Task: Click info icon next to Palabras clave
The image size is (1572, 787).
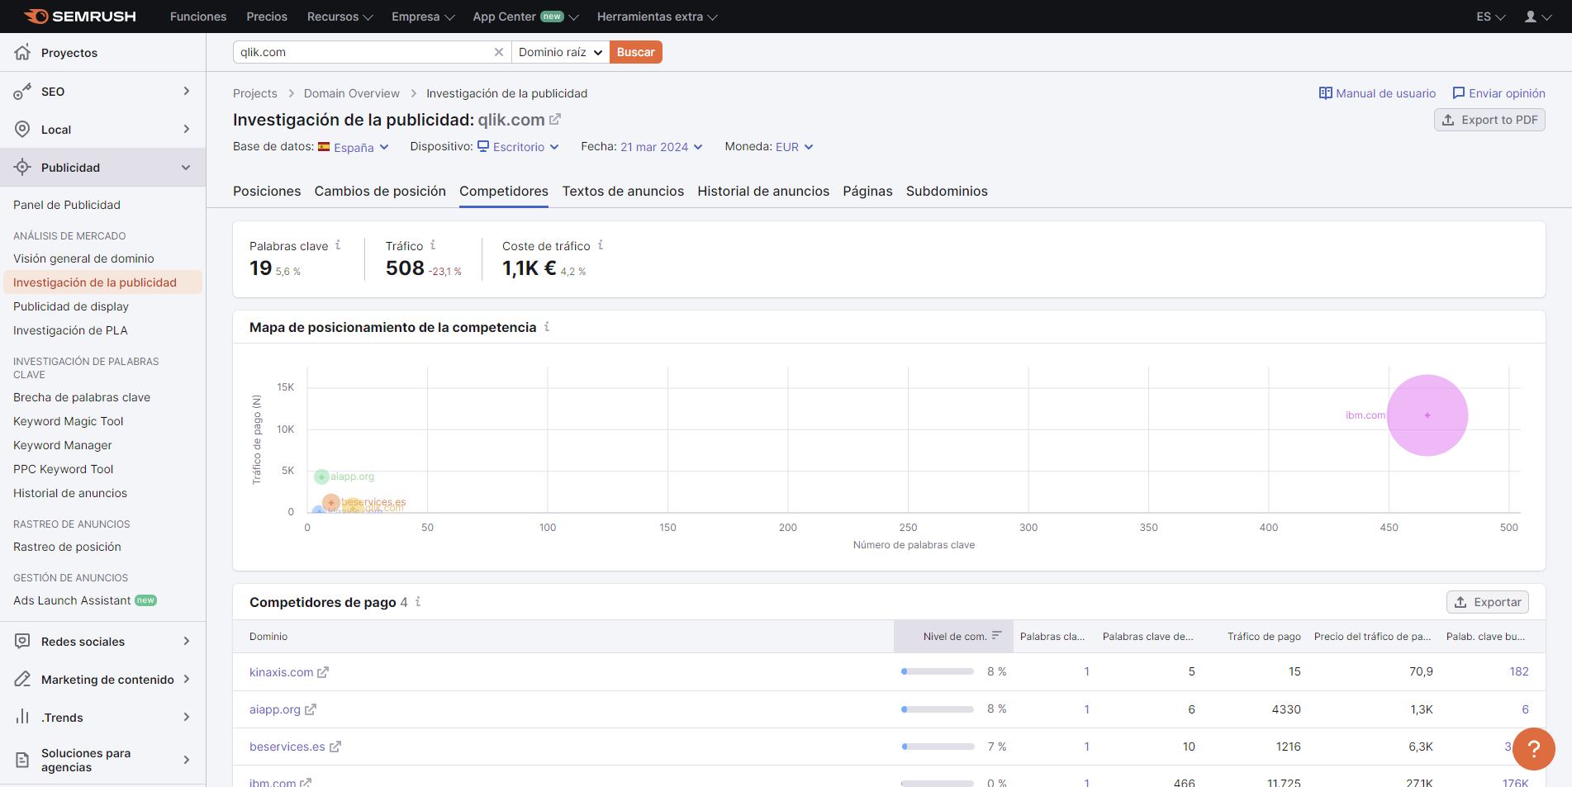Action: click(x=338, y=245)
